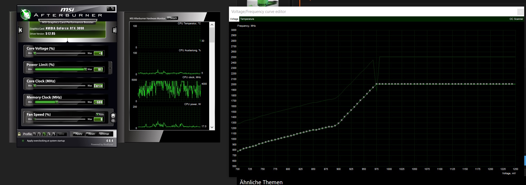Expand the Power Limit dropdown arrow
Image resolution: width=526 pixels, height=185 pixels.
(110, 68)
